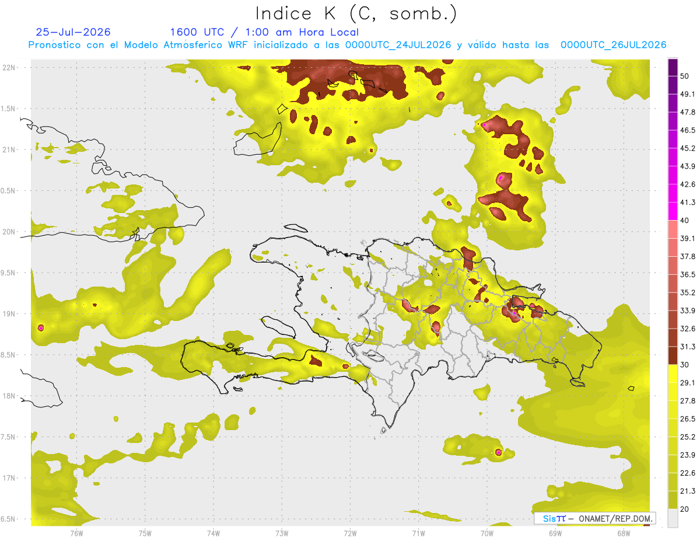Screen dimensions: 700x541
Task: Click the '21N' latitude label
Action: pos(9,149)
